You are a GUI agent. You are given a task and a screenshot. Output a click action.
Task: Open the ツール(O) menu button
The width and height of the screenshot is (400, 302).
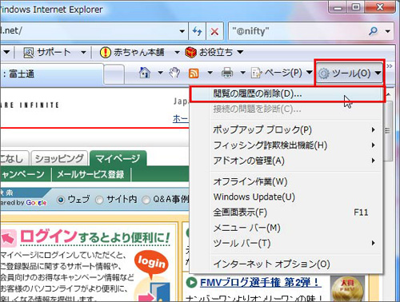click(x=350, y=73)
